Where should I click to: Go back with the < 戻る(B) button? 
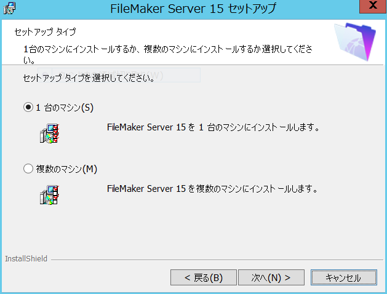204,277
